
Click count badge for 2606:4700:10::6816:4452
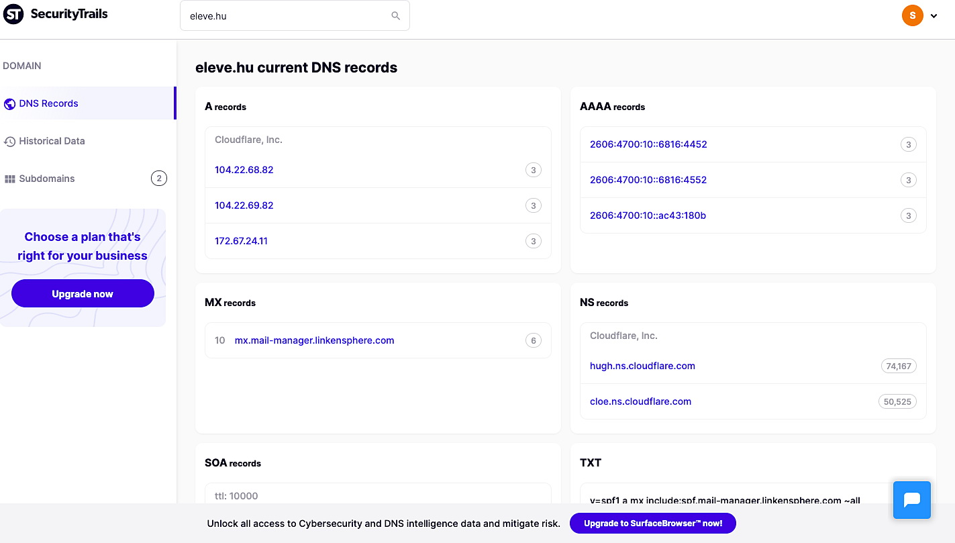click(909, 144)
